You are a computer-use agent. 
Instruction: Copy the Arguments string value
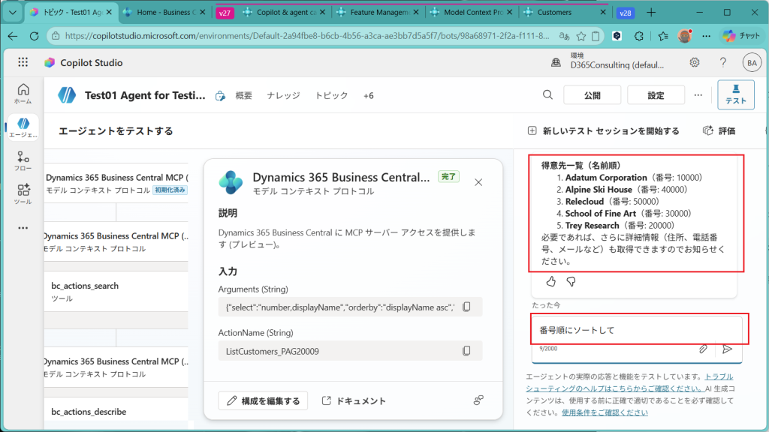point(466,307)
